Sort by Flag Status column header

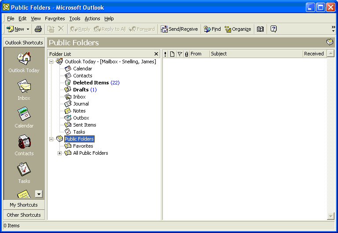180,54
